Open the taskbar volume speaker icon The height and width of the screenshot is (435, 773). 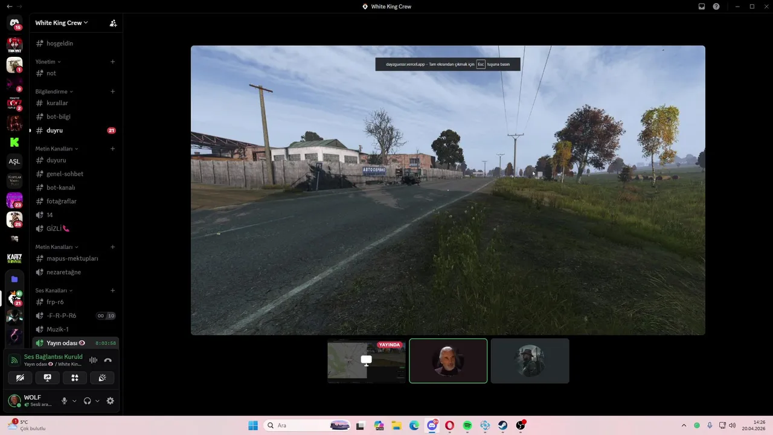point(733,425)
